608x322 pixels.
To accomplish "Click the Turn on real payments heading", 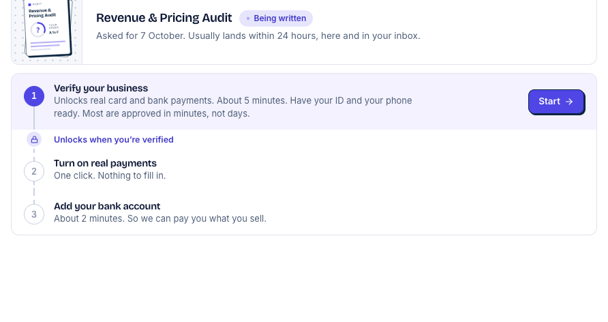I will coord(105,163).
